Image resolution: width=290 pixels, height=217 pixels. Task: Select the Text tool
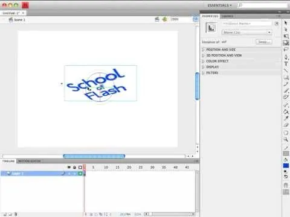(286, 64)
